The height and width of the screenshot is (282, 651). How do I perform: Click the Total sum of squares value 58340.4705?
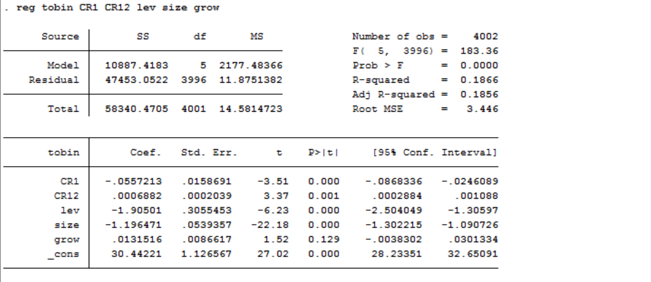coord(137,109)
